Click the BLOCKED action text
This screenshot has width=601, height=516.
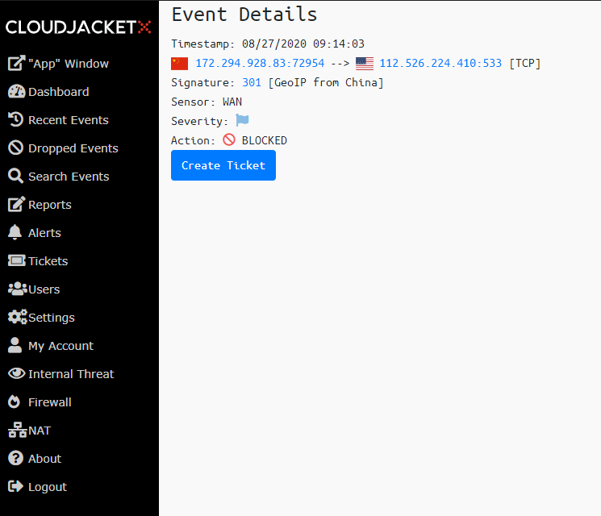click(x=265, y=140)
